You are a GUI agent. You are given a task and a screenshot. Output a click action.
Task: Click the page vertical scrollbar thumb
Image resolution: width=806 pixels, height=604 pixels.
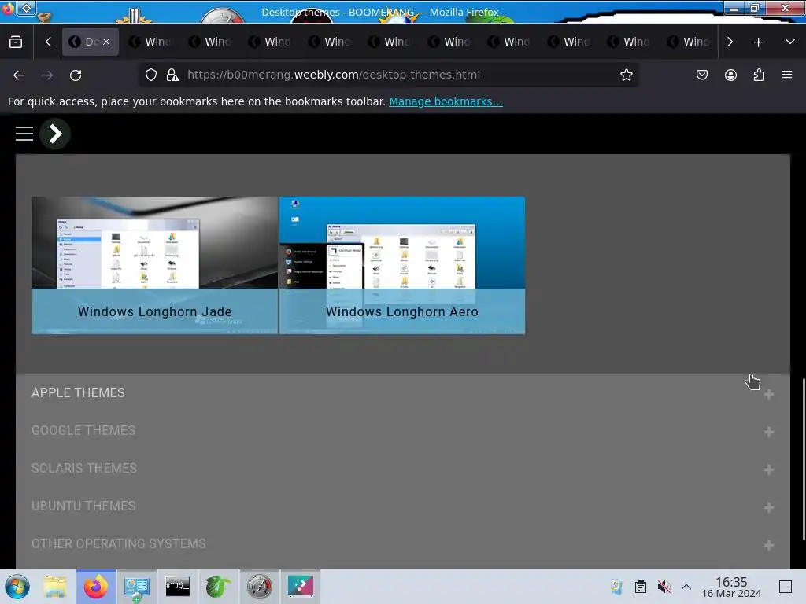[804, 459]
